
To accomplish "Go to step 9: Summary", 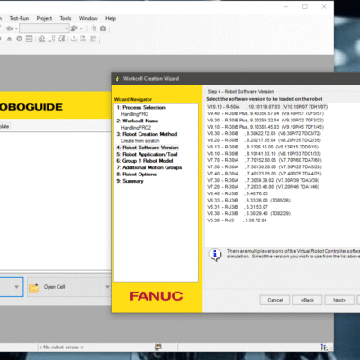I will pos(130,181).
